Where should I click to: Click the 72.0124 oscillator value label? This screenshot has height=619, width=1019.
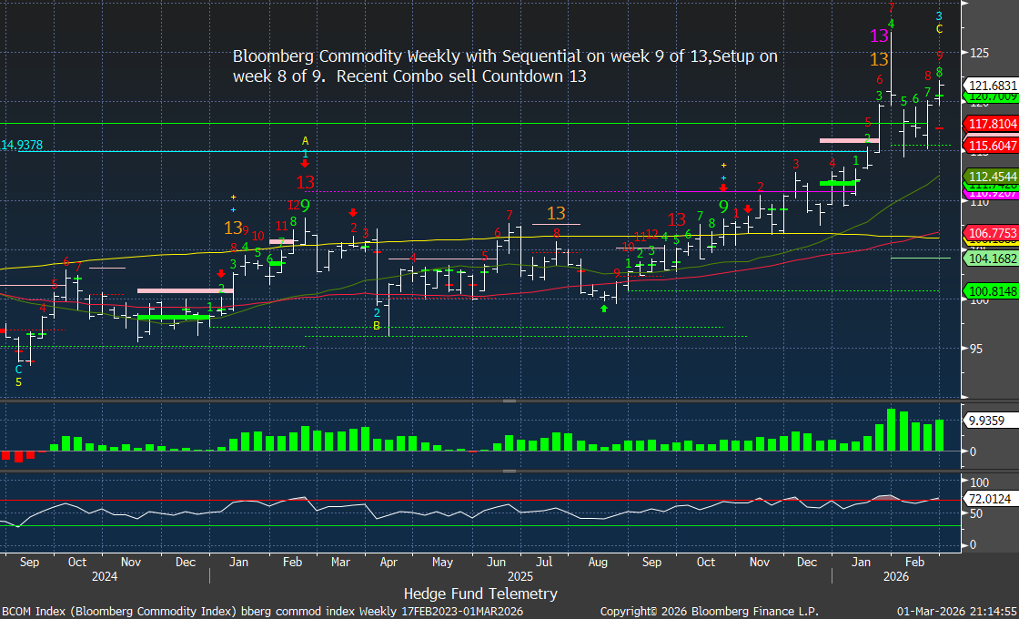click(x=988, y=499)
